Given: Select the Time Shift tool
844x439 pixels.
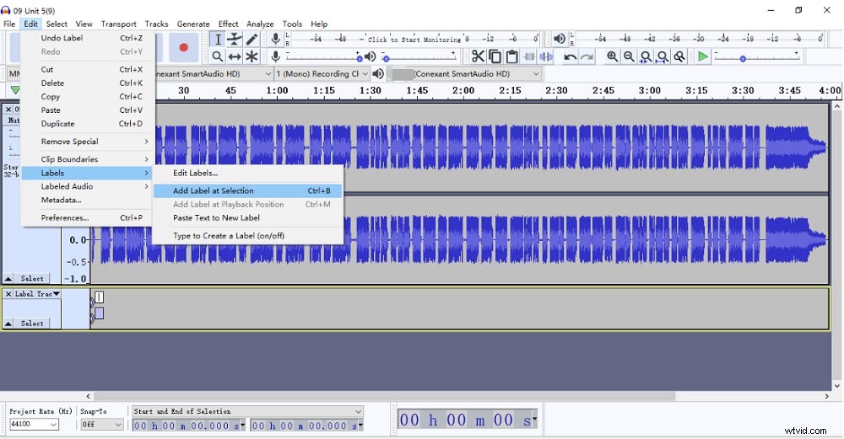Looking at the screenshot, I should click(234, 56).
